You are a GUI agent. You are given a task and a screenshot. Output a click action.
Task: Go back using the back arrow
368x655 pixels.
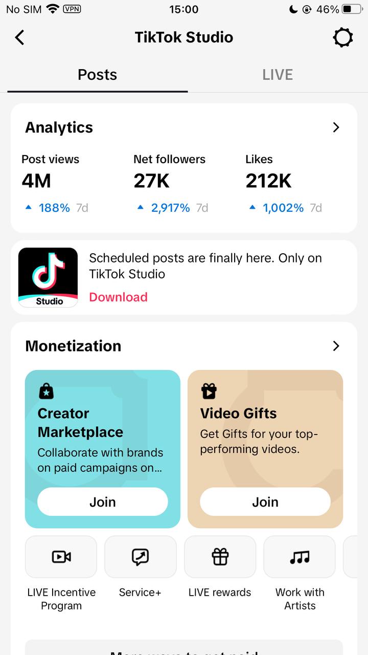pyautogui.click(x=19, y=37)
